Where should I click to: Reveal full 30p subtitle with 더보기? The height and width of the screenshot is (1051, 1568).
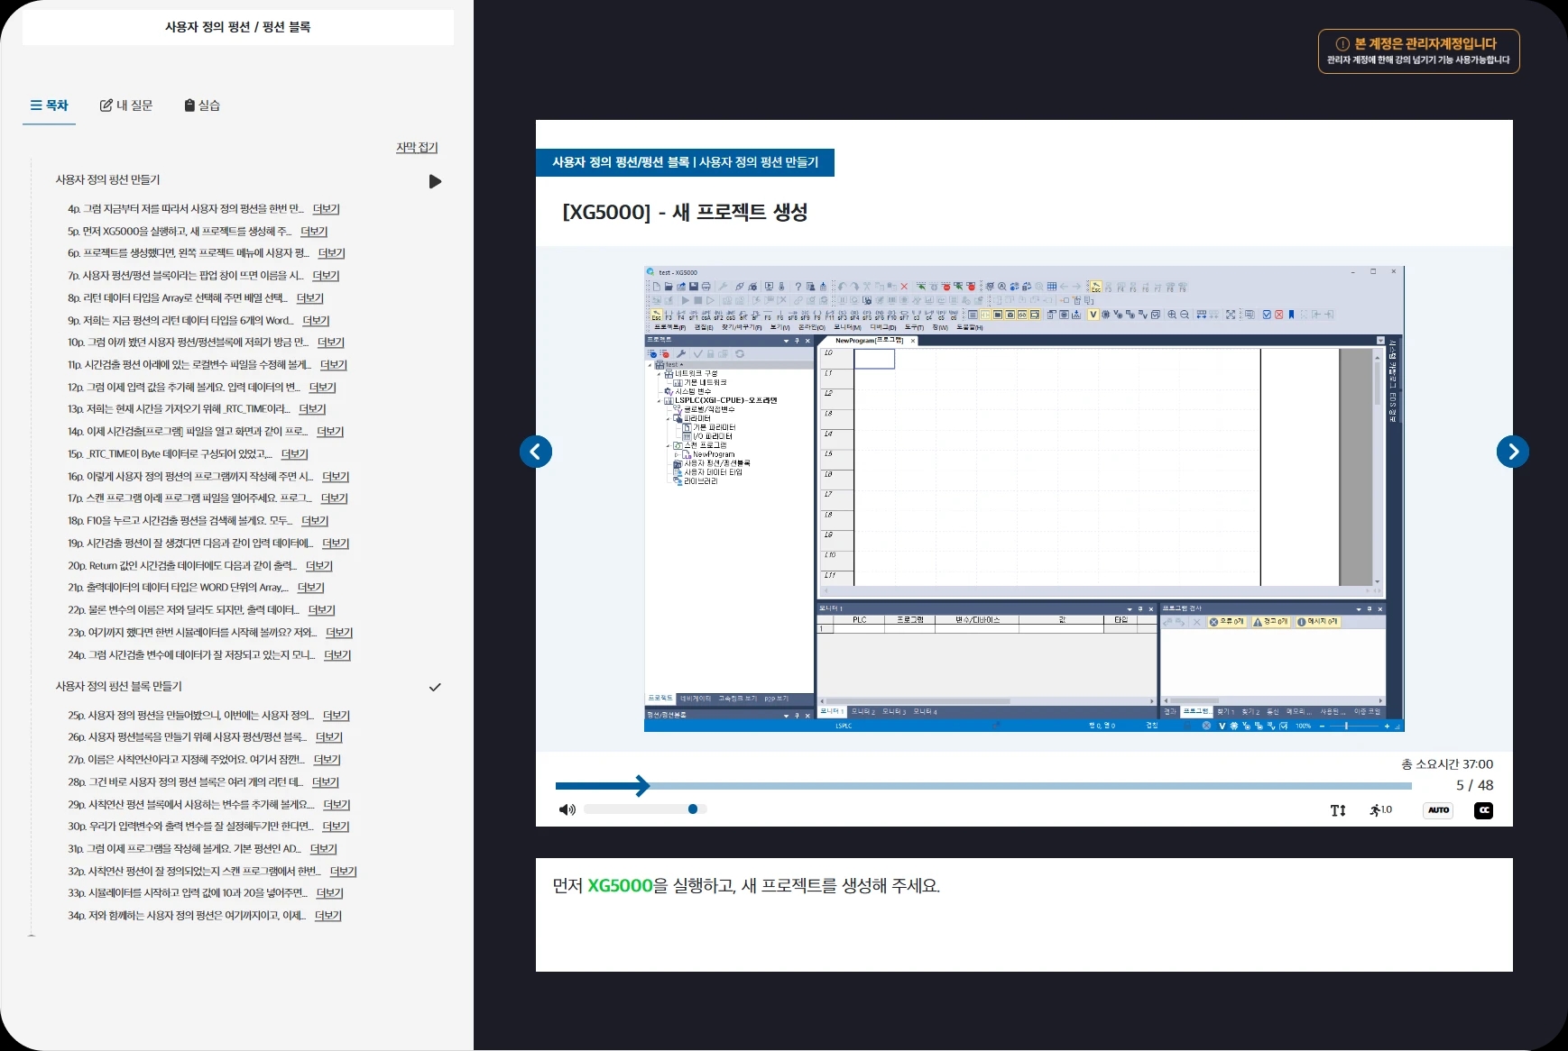click(x=336, y=827)
